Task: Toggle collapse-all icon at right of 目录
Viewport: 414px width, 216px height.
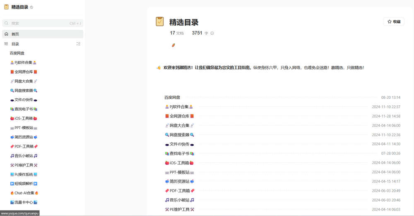Action: pyautogui.click(x=78, y=44)
